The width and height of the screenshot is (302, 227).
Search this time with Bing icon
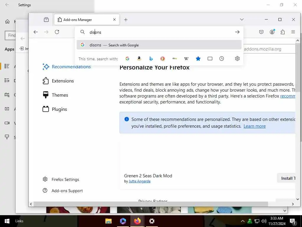coord(151,59)
